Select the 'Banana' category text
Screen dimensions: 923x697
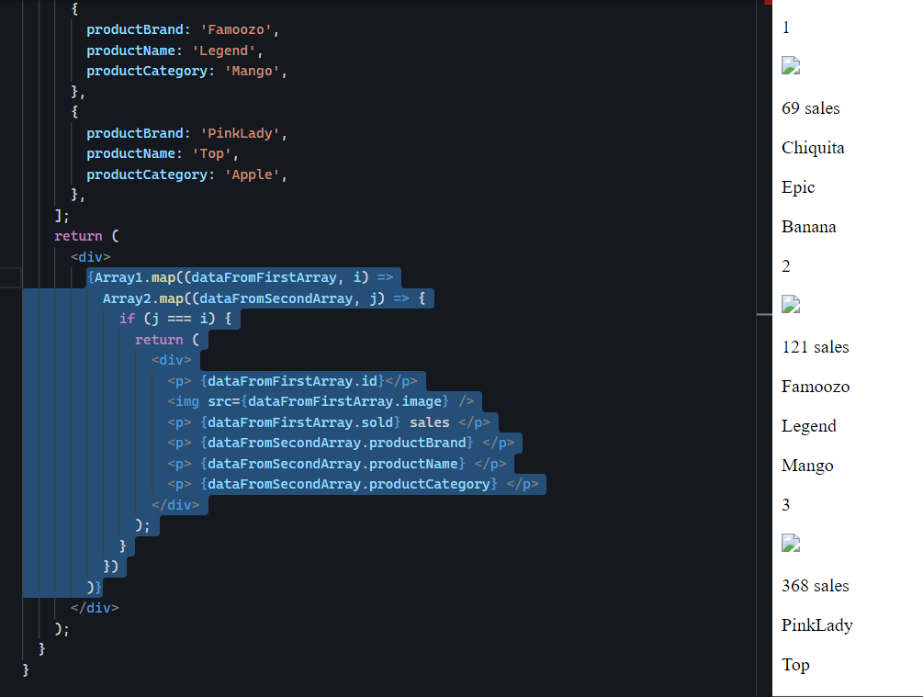point(809,227)
